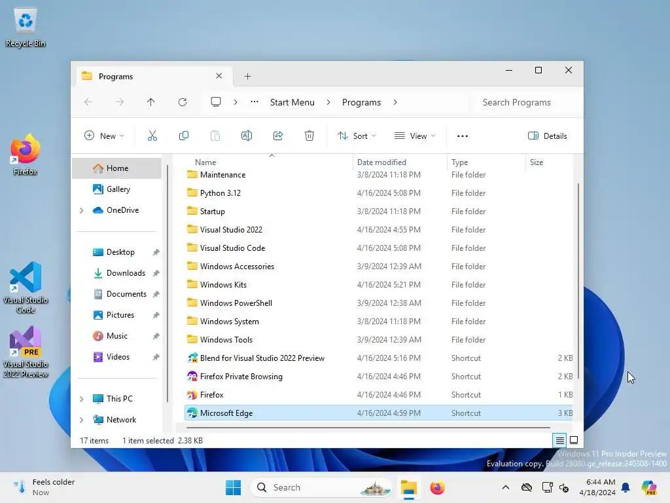Show hidden system tray icons
The image size is (670, 503).
point(506,487)
